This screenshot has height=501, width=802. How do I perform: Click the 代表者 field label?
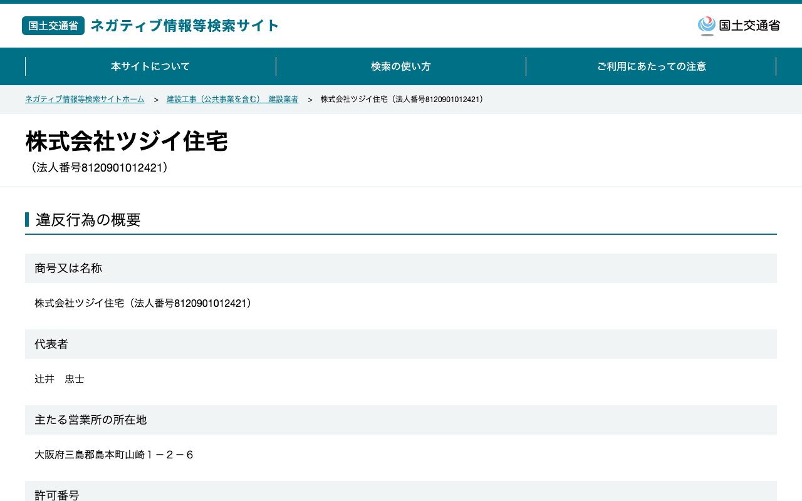51,344
